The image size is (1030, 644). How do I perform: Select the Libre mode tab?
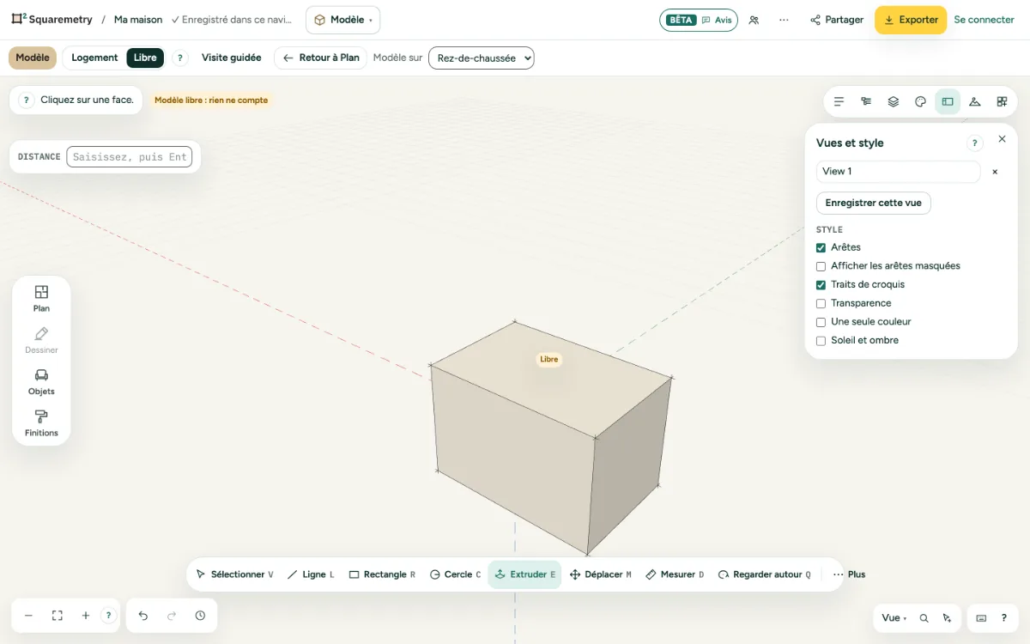145,58
